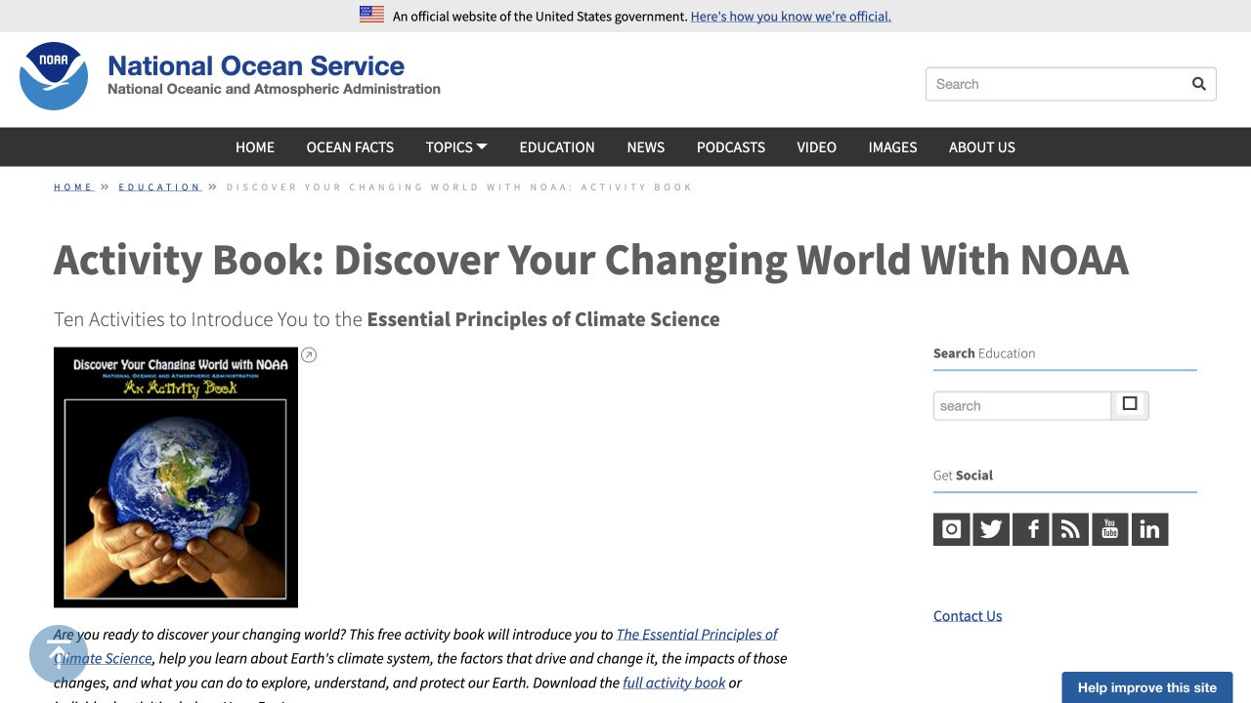Open NOAA Twitter social icon
The width and height of the screenshot is (1251, 703).
point(991,529)
